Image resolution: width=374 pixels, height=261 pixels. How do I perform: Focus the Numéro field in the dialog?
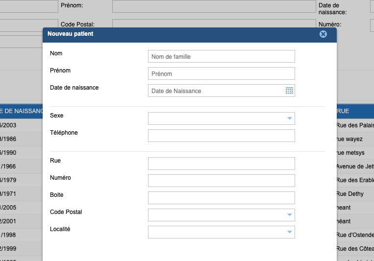click(222, 181)
